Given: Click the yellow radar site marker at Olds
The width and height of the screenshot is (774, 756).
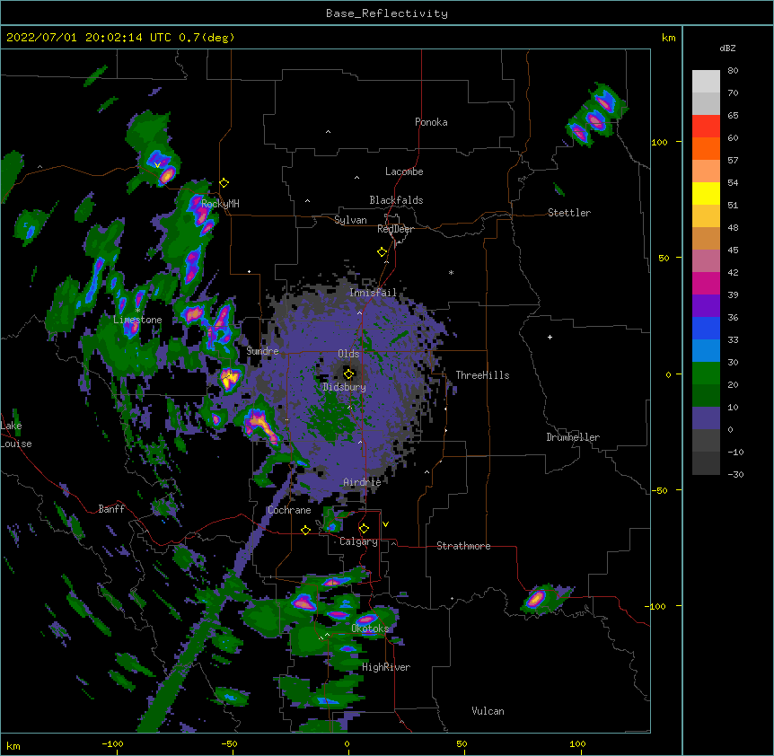Looking at the screenshot, I should tap(349, 374).
